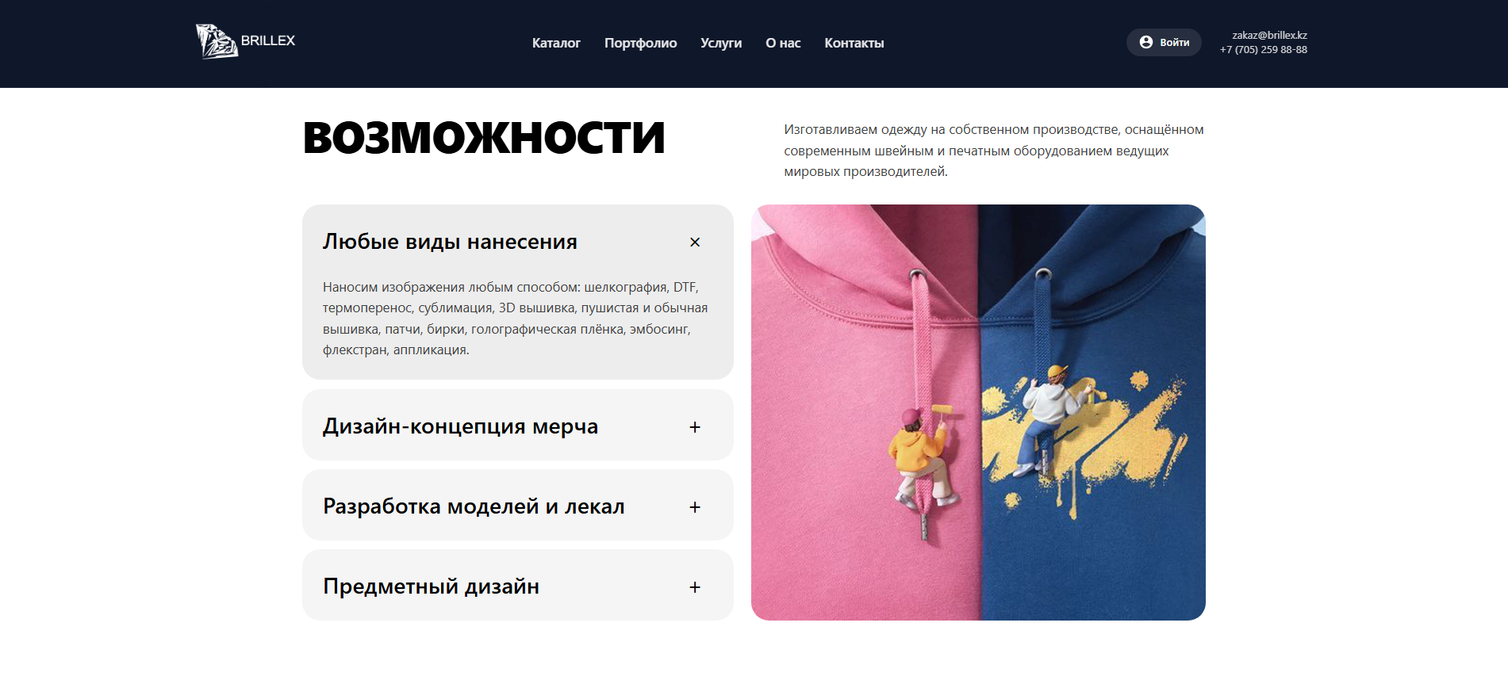1508x680 pixels.
Task: Expand Дизайн-концепция мерча plus icon
Action: point(695,427)
